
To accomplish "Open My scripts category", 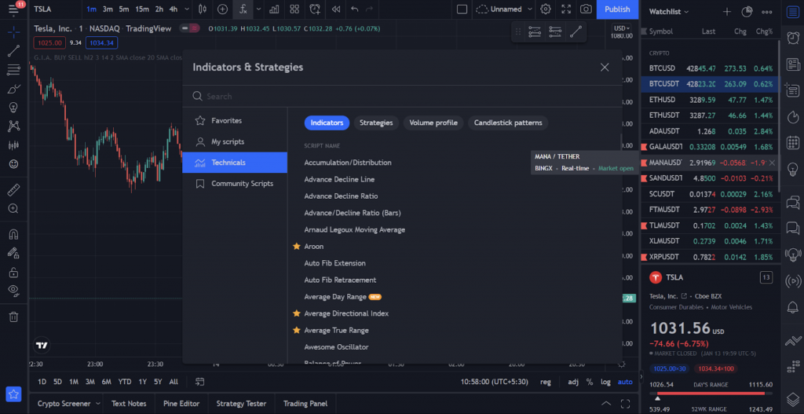I will (x=235, y=141).
